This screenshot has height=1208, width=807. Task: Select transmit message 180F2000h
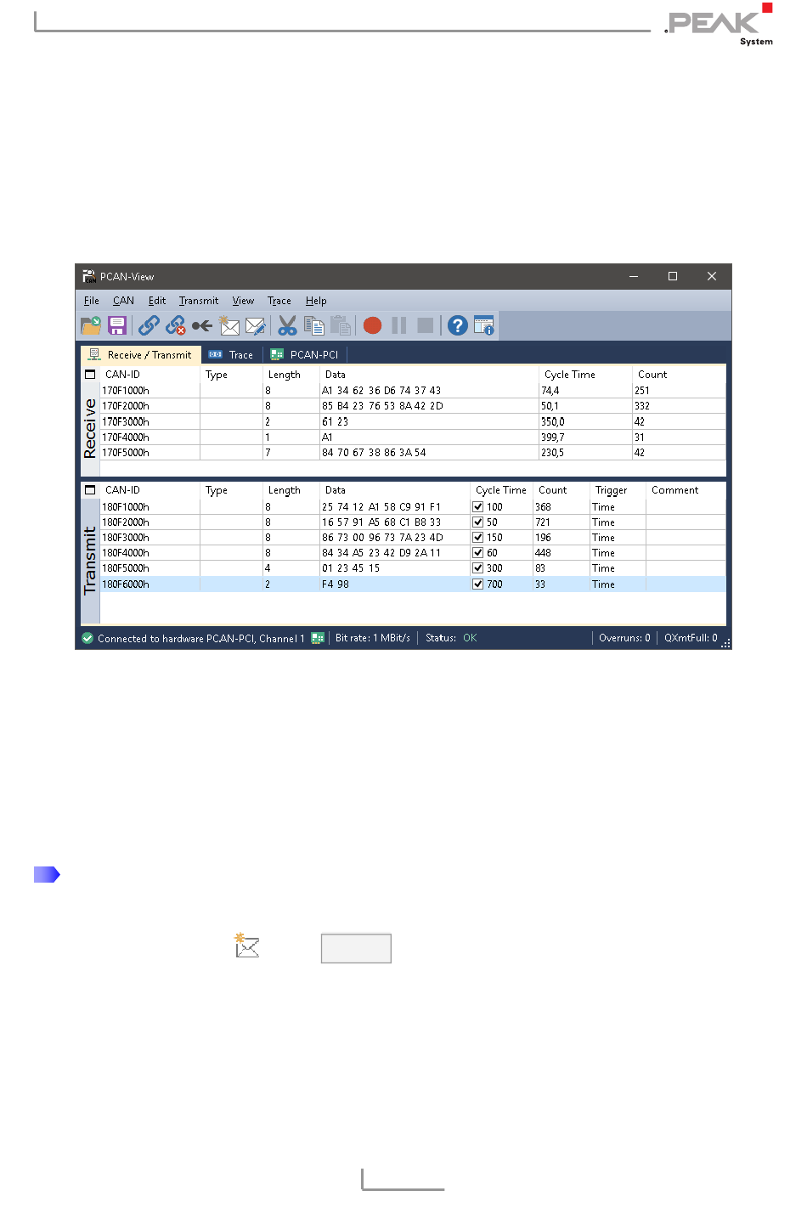point(413,522)
